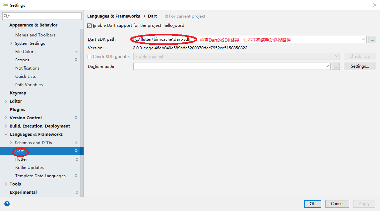Viewport: 380px width, 211px height.
Task: Toggle Enable Dart support checkbox
Action: pyautogui.click(x=90, y=26)
